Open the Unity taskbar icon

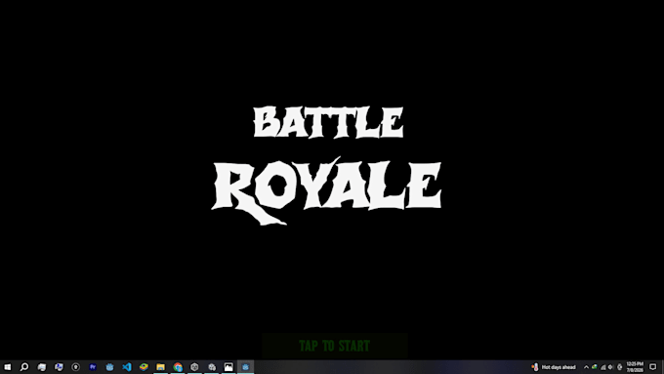(x=194, y=367)
